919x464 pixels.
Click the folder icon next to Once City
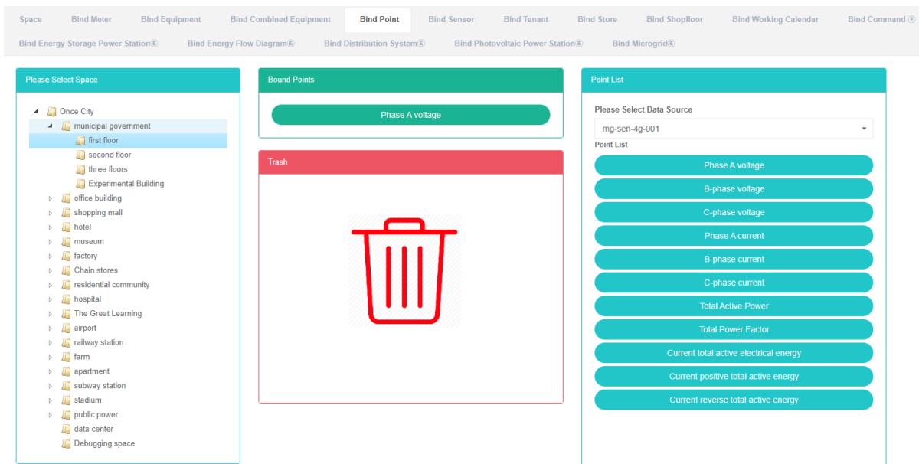point(52,111)
